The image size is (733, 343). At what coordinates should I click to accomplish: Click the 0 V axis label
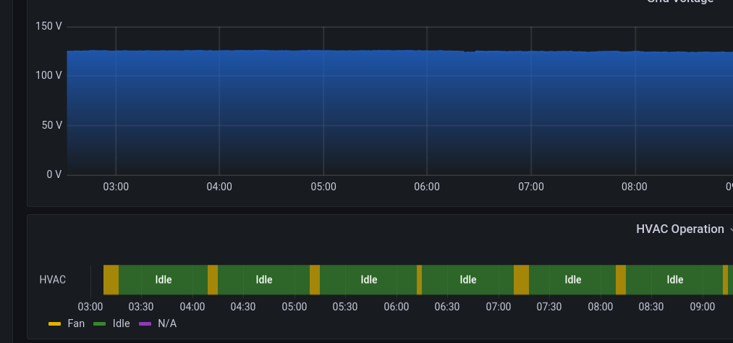[54, 175]
